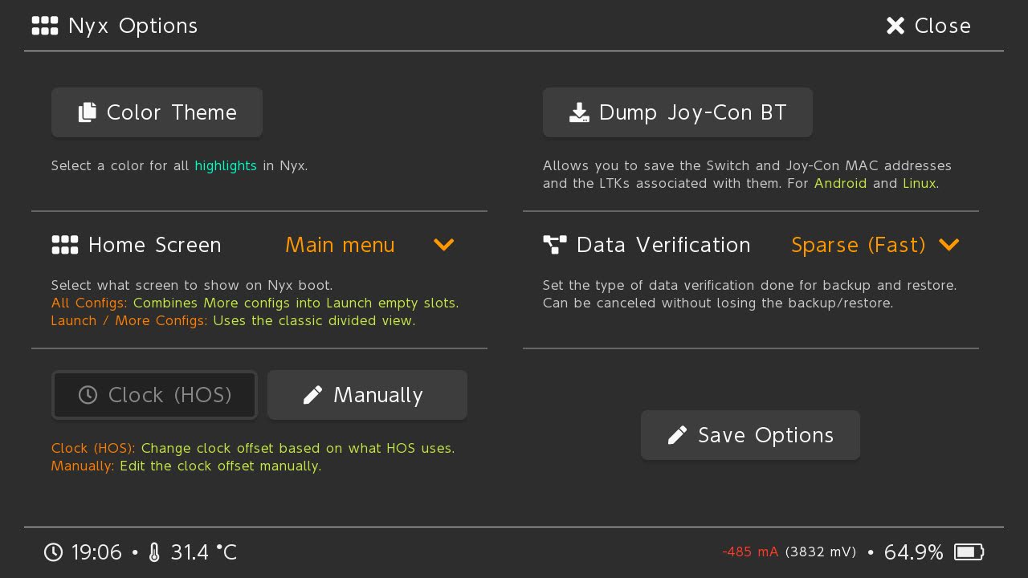Close the Nyx Options window
1028x578 pixels.
coord(928,26)
